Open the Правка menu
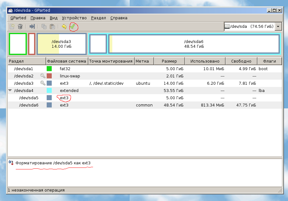 (38, 18)
